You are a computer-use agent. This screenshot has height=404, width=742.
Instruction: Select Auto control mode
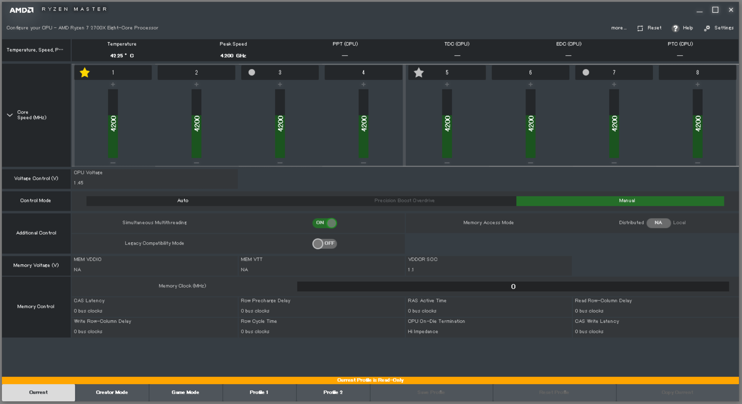183,200
